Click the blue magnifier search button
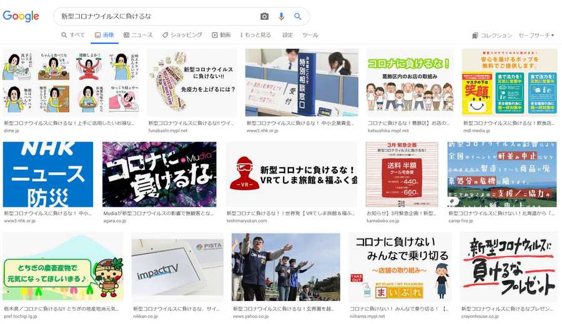The width and height of the screenshot is (562, 324). tap(297, 16)
